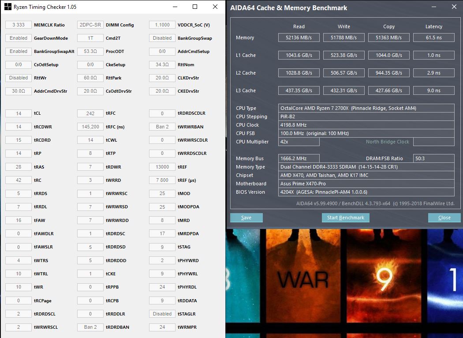Minimize the Ryzen Timing Checker window

coord(175,7)
